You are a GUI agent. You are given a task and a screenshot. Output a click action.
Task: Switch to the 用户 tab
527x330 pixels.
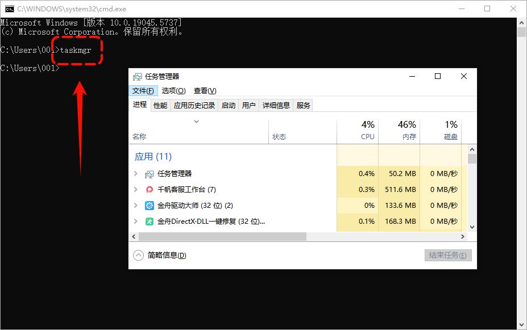[248, 106]
